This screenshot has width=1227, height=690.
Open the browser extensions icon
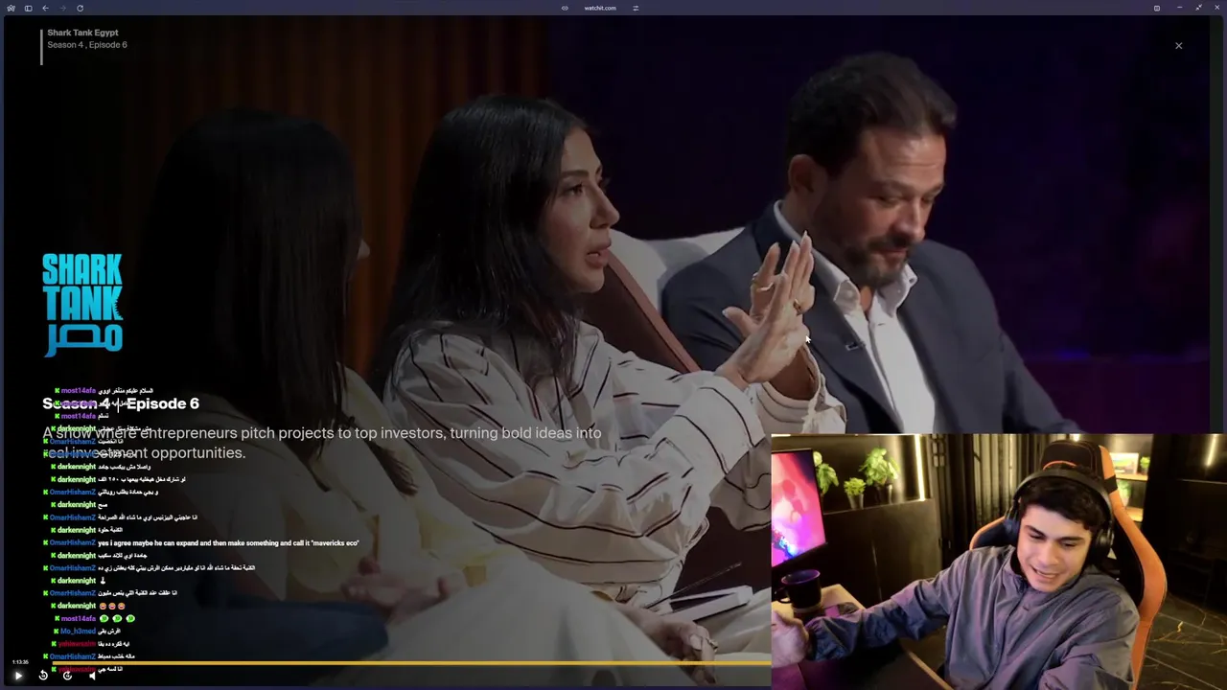click(1157, 8)
